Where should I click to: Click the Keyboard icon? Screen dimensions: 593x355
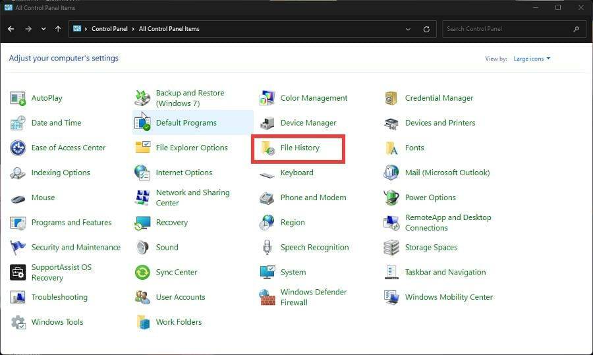267,175
